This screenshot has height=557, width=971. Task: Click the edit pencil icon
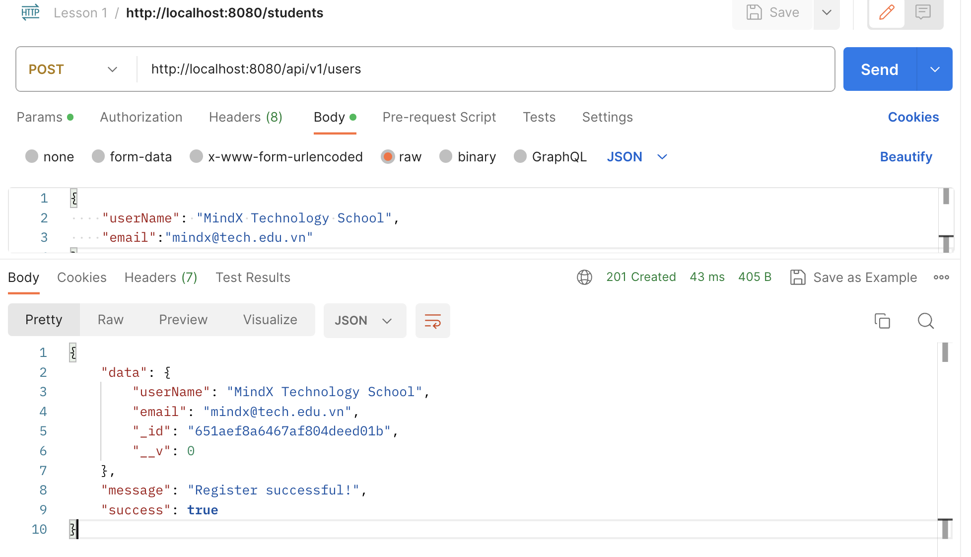pyautogui.click(x=886, y=12)
